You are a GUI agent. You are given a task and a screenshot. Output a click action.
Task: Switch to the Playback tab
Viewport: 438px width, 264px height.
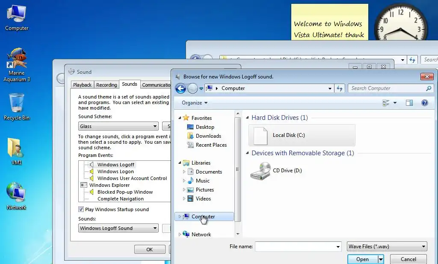[x=82, y=85]
